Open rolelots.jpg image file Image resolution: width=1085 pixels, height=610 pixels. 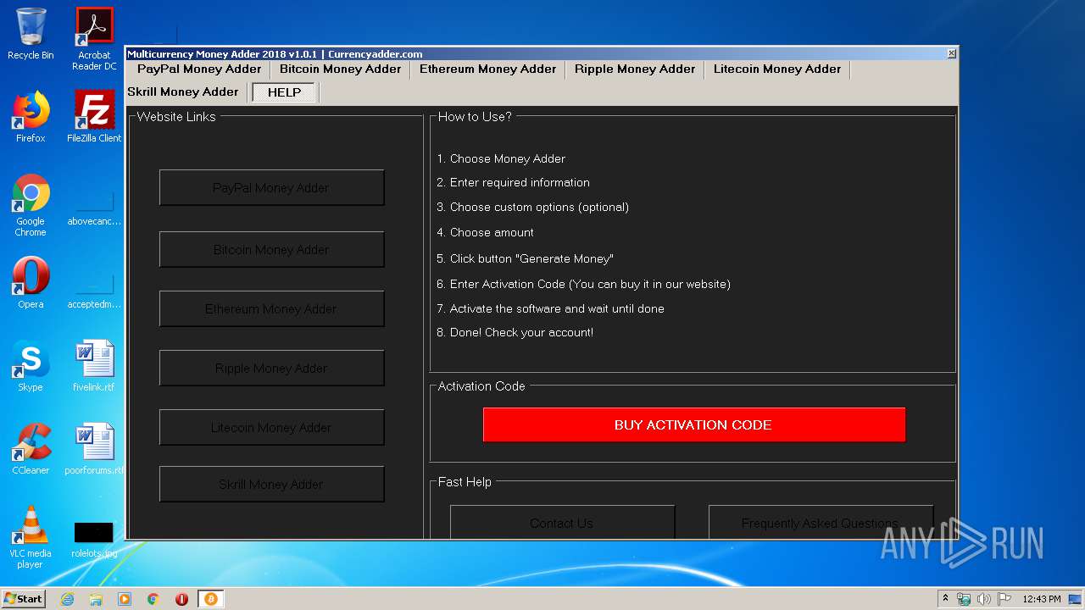click(94, 539)
